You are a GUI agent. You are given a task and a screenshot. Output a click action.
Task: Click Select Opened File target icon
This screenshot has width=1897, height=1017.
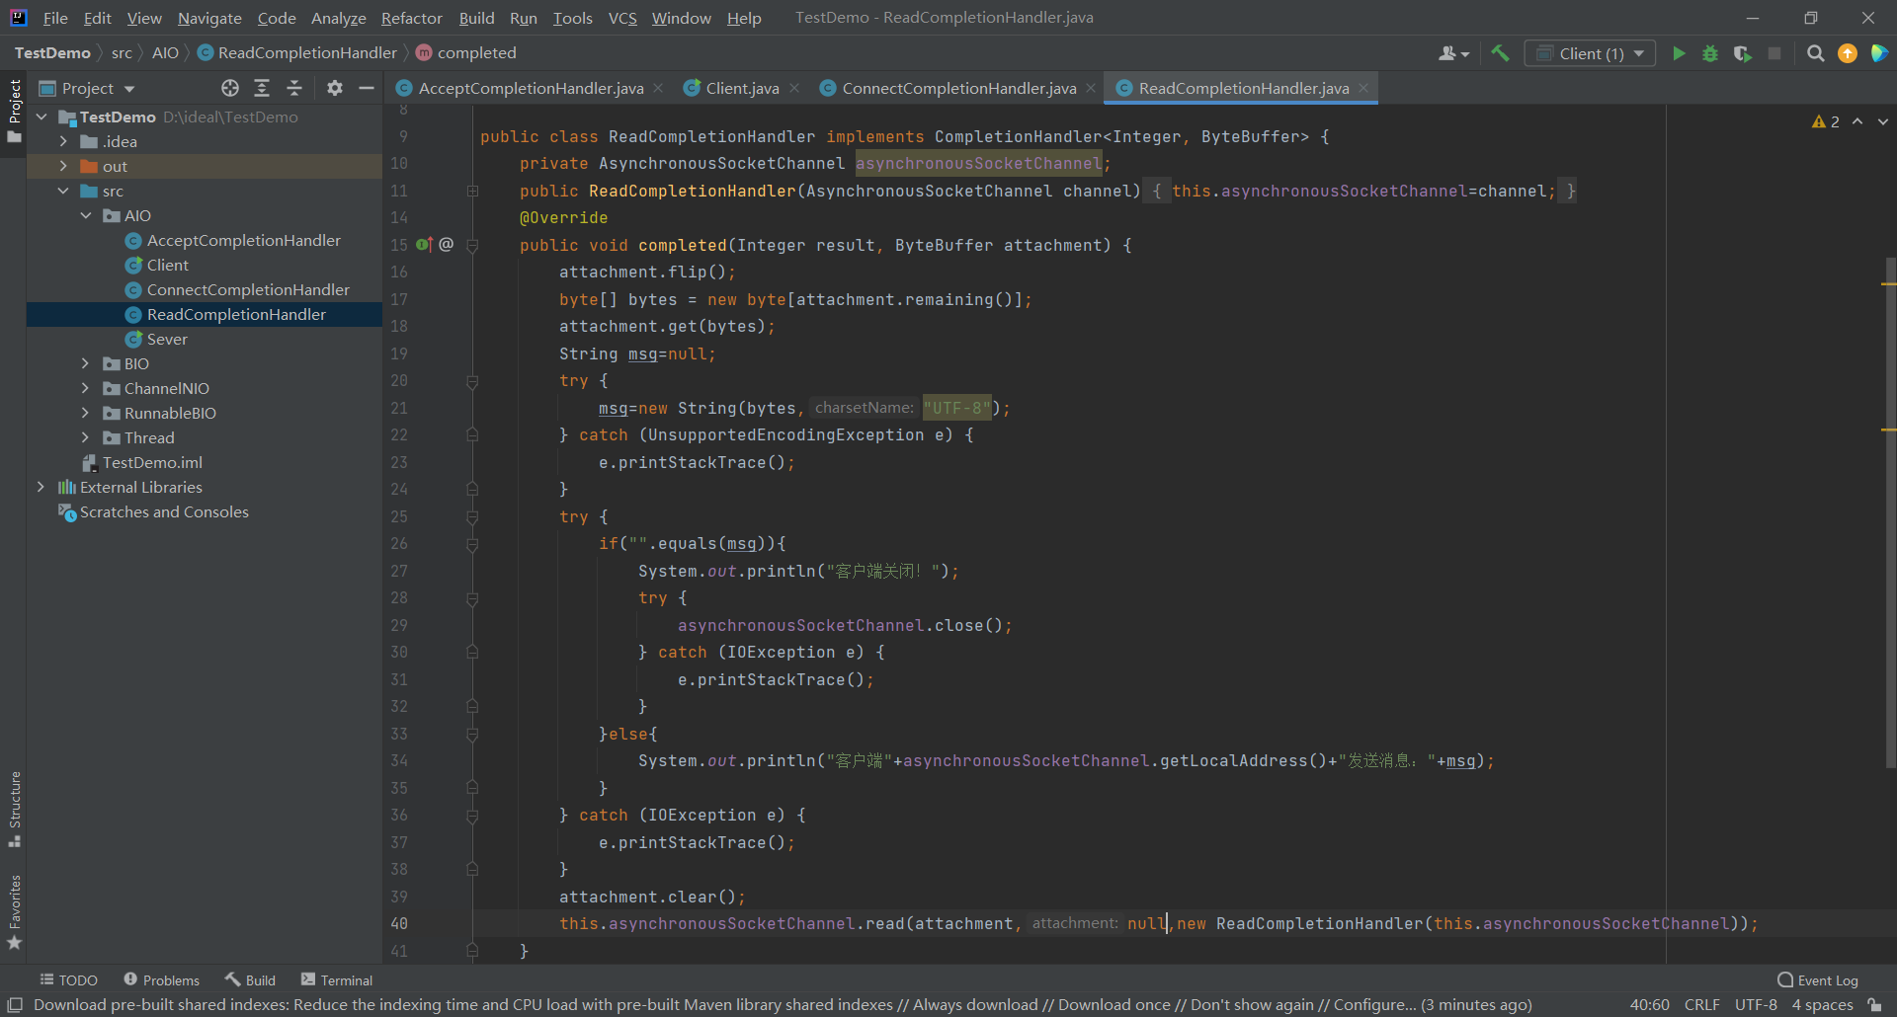pyautogui.click(x=230, y=88)
